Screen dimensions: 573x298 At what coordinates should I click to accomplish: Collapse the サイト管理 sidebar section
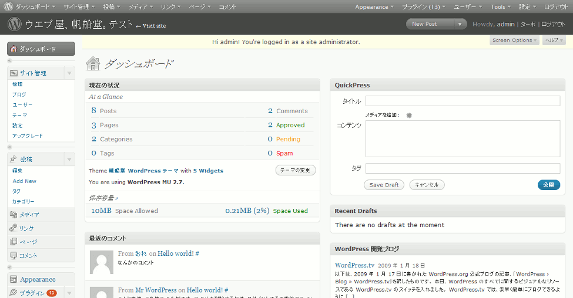(69, 73)
